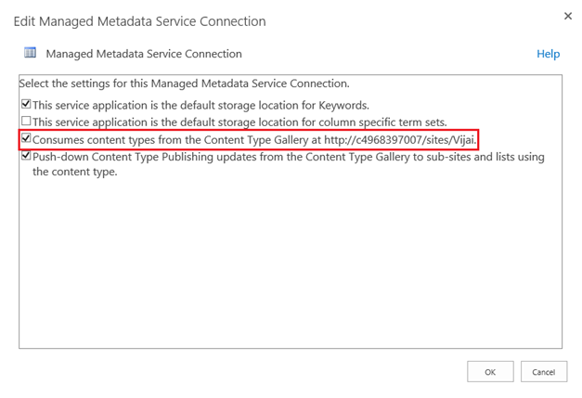Viewport: 582px width, 398px height.
Task: Click the 'Select the settings' instruction text
Action: 184,83
